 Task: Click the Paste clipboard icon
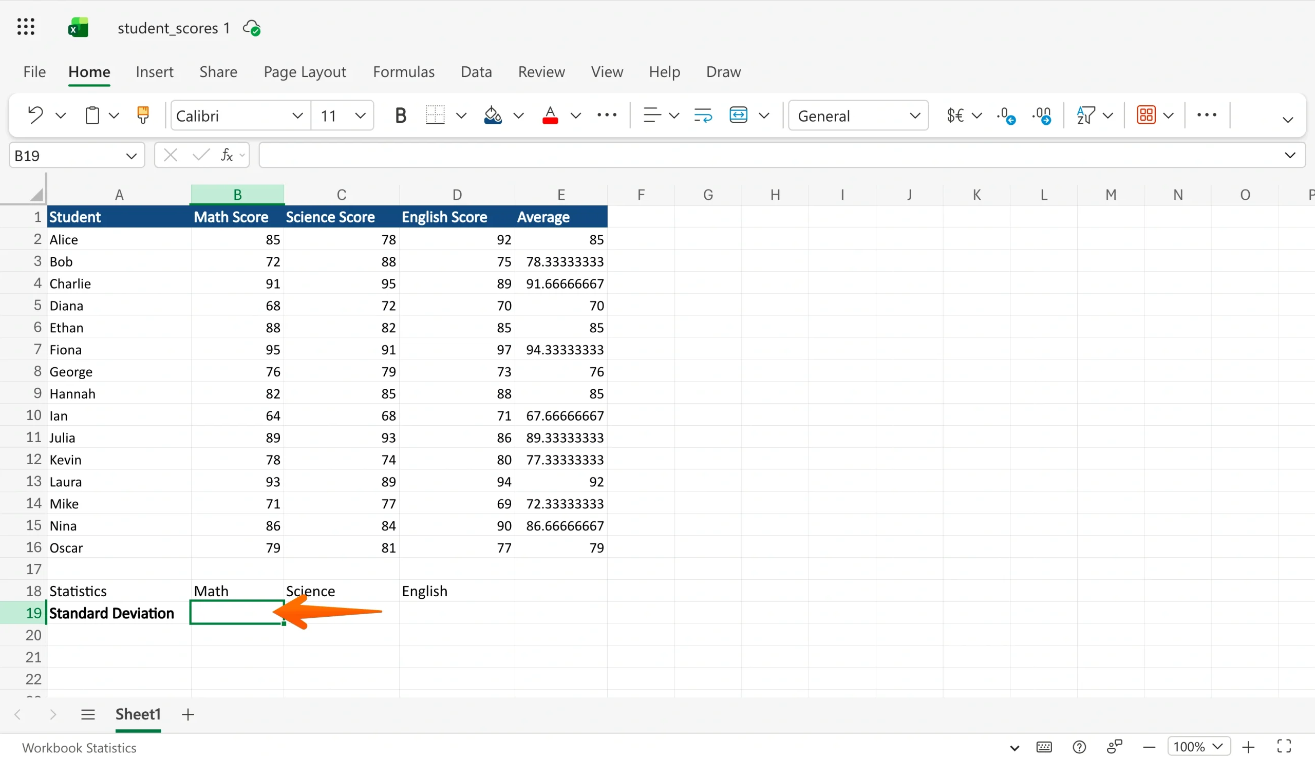(92, 115)
